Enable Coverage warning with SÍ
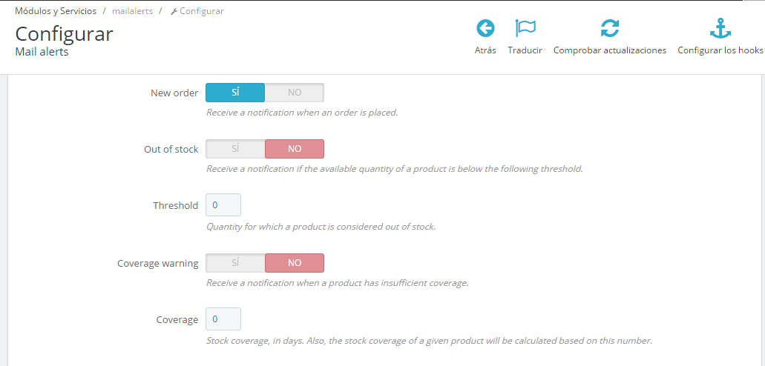The width and height of the screenshot is (765, 366). 235,263
